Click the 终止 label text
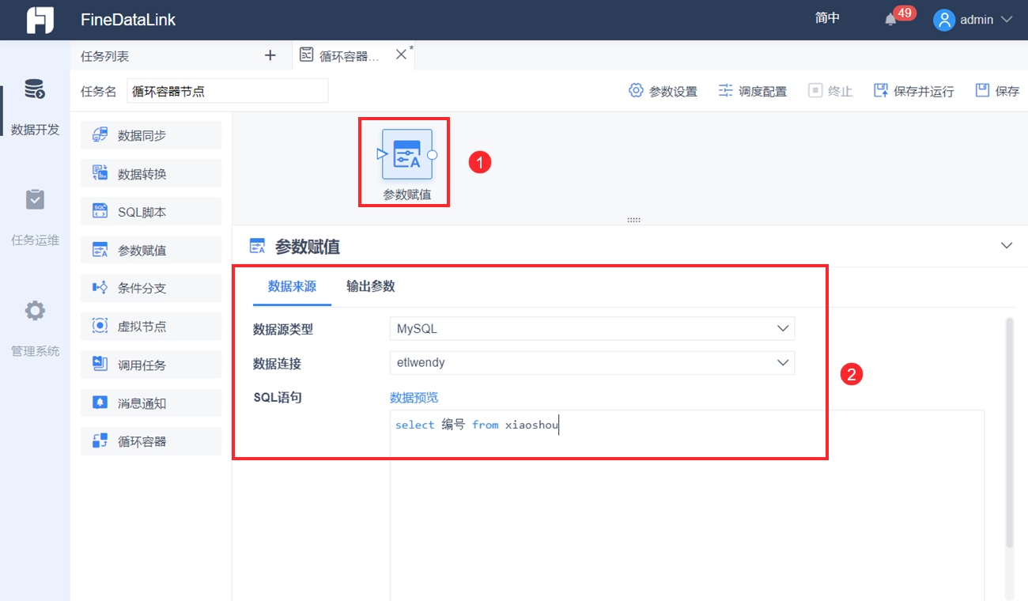Viewport: 1028px width, 601px height. click(x=840, y=92)
